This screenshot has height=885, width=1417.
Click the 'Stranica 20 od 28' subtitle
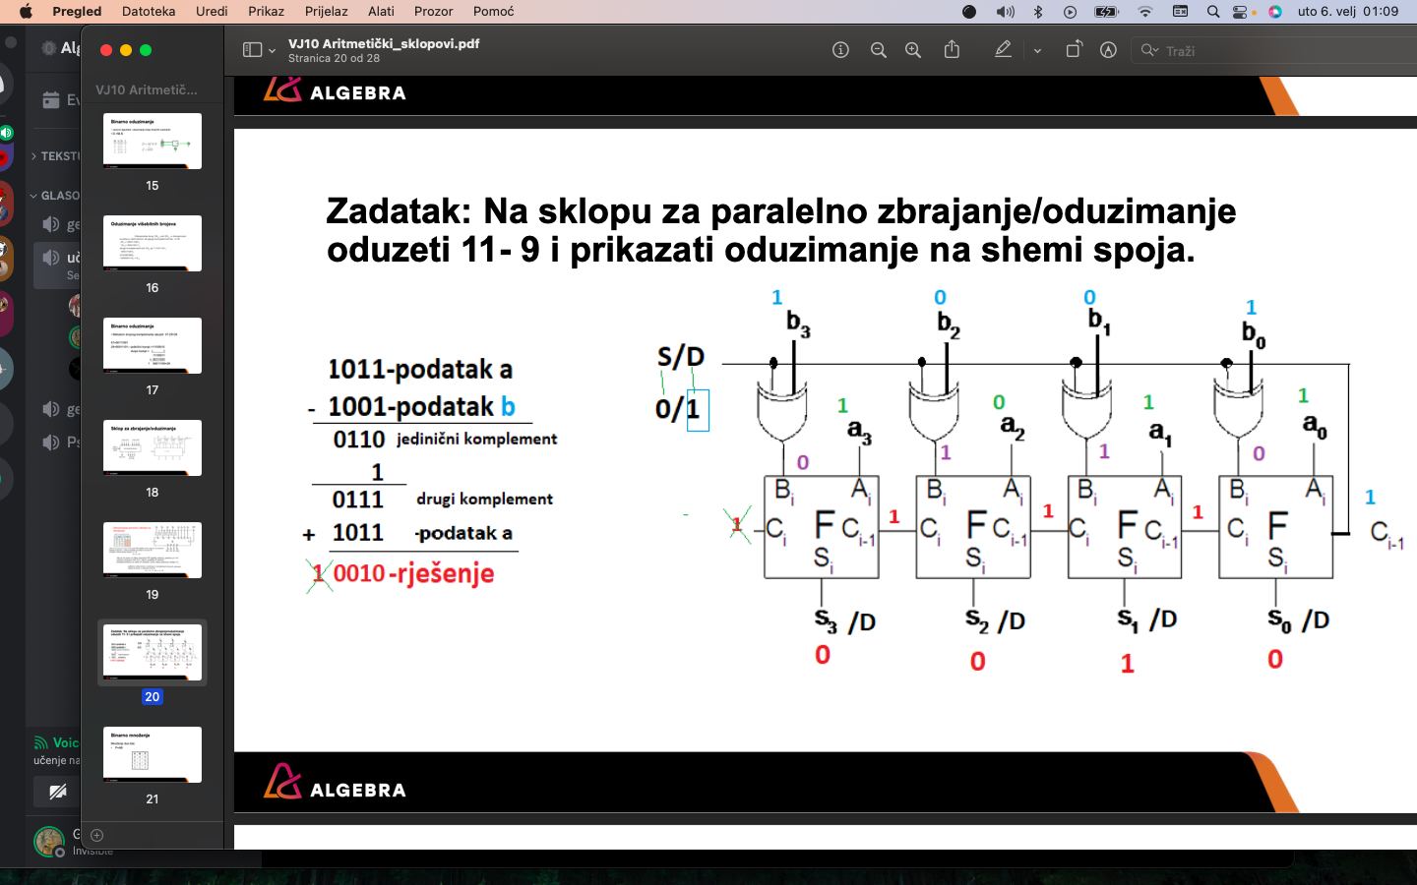(x=334, y=58)
